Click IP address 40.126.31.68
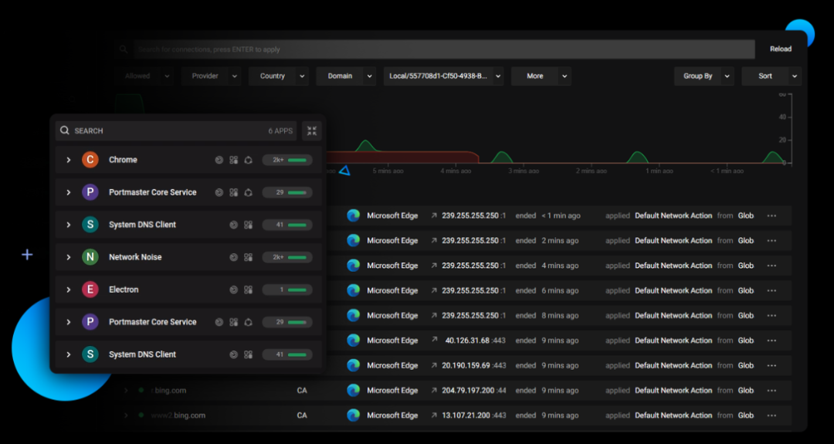This screenshot has width=834, height=444. [x=468, y=341]
